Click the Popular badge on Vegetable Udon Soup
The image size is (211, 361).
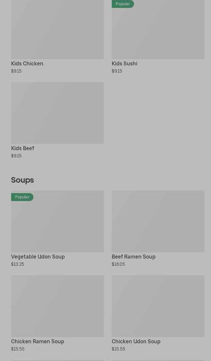click(x=22, y=197)
